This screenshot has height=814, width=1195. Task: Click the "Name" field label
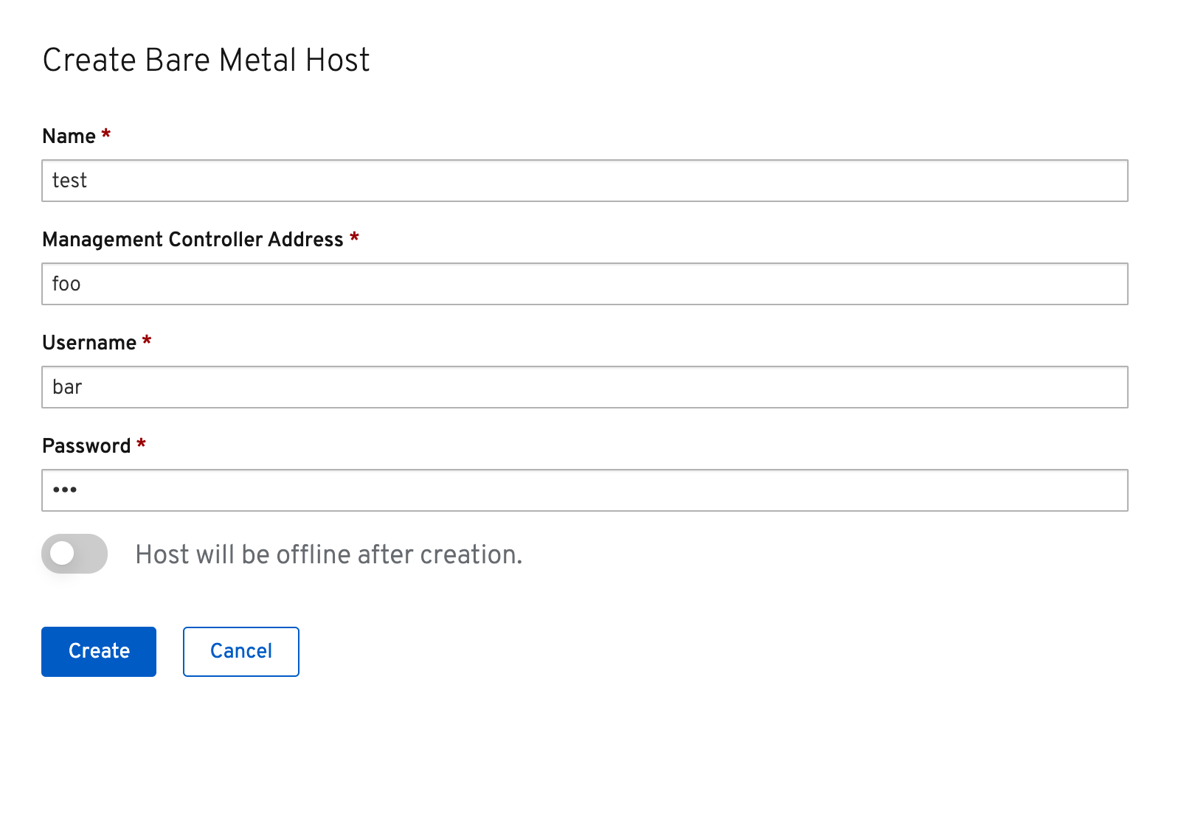point(69,136)
